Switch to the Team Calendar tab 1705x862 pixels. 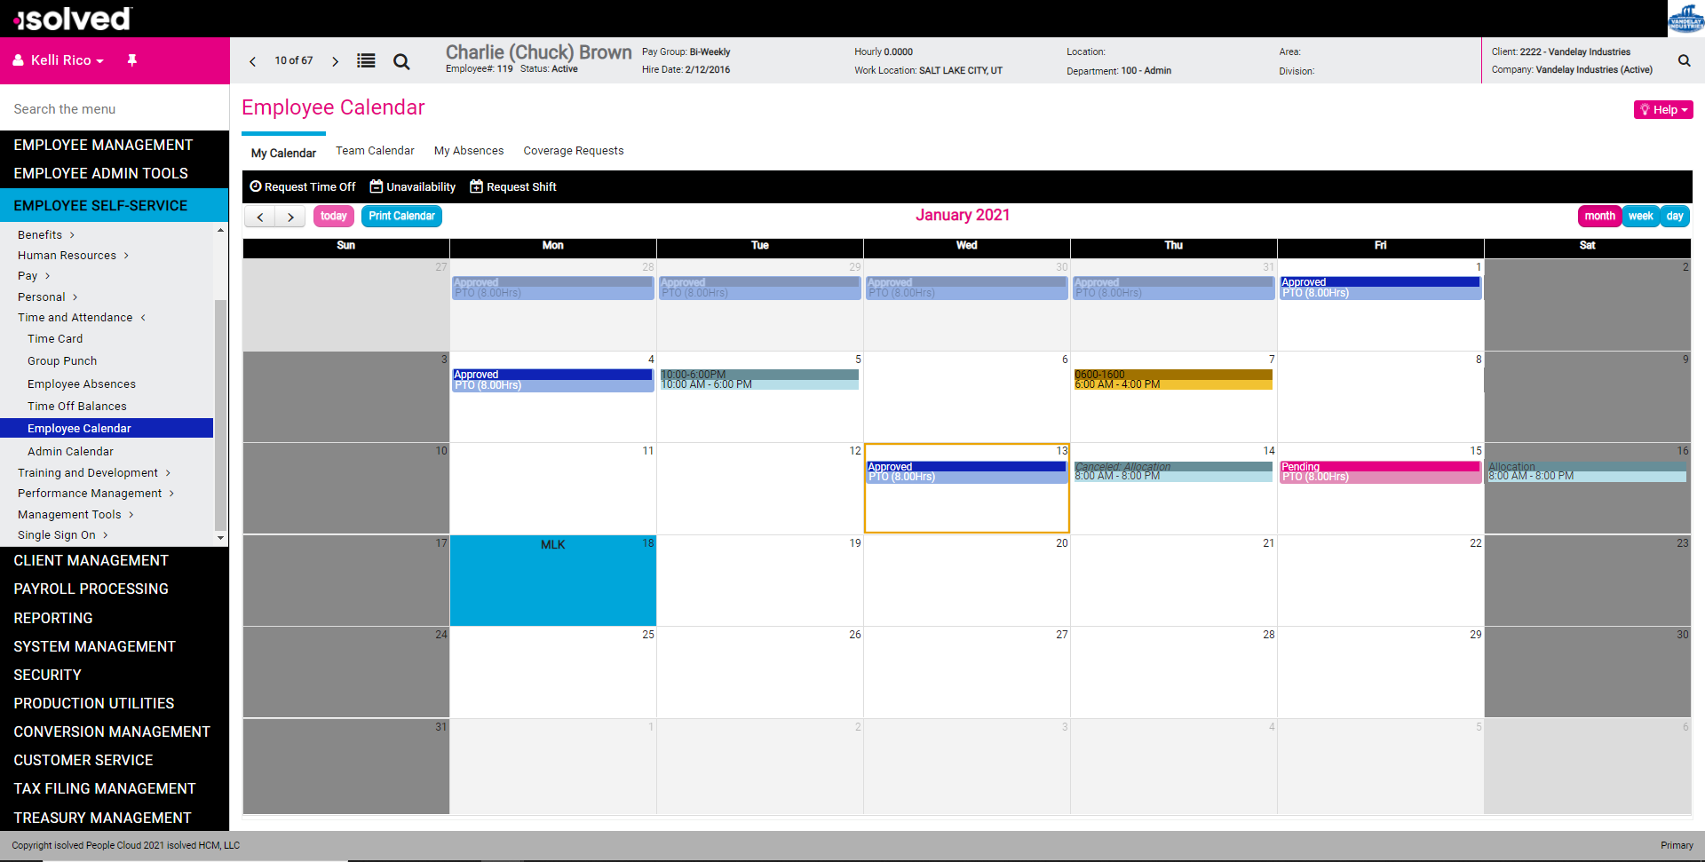(375, 150)
